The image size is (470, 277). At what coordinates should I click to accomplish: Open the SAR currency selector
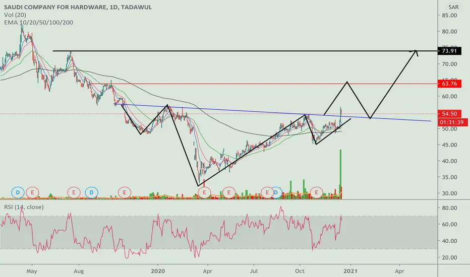tap(453, 7)
